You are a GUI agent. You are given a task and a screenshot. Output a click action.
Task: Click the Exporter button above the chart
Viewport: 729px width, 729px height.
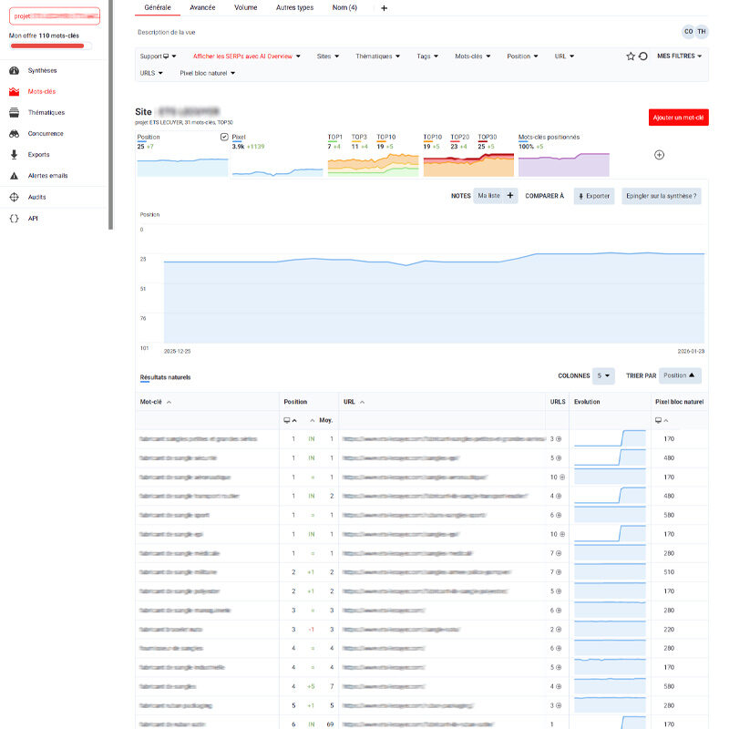coord(593,196)
